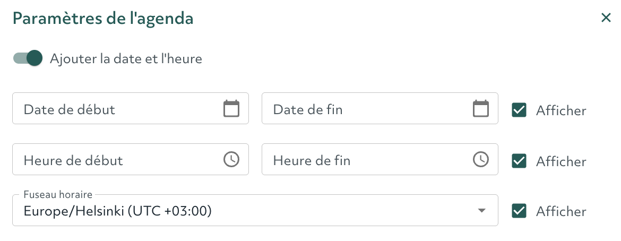The height and width of the screenshot is (241, 621).
Task: Open the calendar picker for Date de début
Action: (x=231, y=109)
